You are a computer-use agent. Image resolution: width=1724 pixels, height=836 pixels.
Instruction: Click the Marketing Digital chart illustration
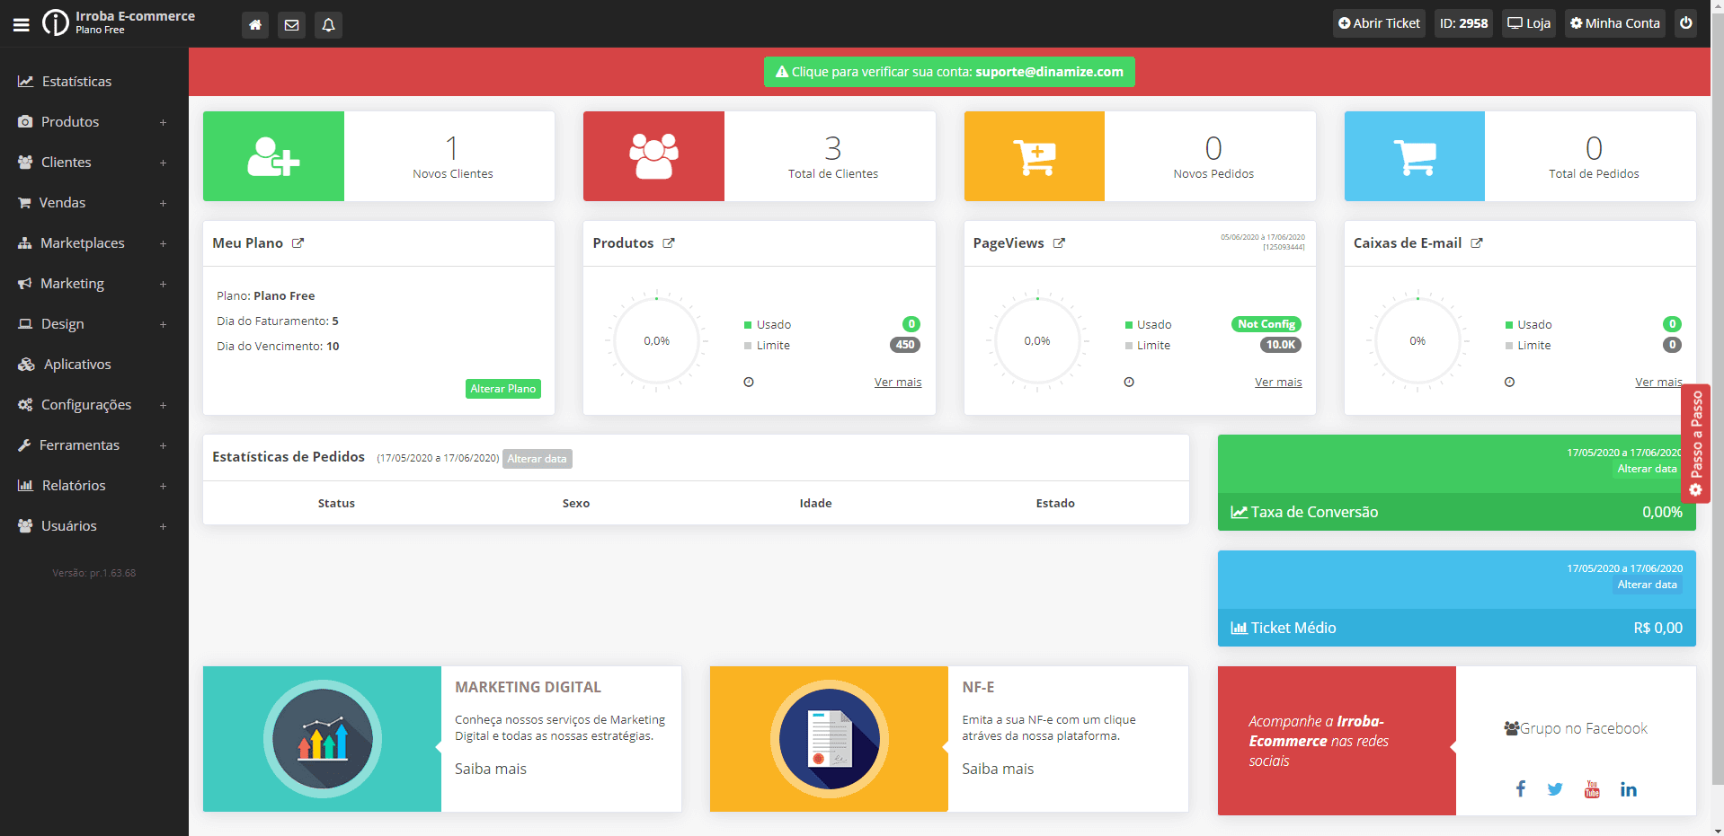(x=322, y=739)
